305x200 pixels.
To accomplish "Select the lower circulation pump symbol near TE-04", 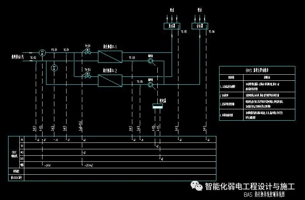I will pyautogui.click(x=151, y=85).
